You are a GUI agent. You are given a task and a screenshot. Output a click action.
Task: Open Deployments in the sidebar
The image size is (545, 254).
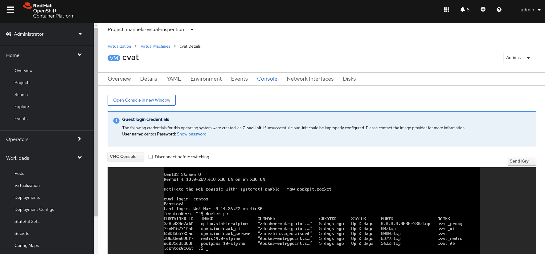point(27,197)
